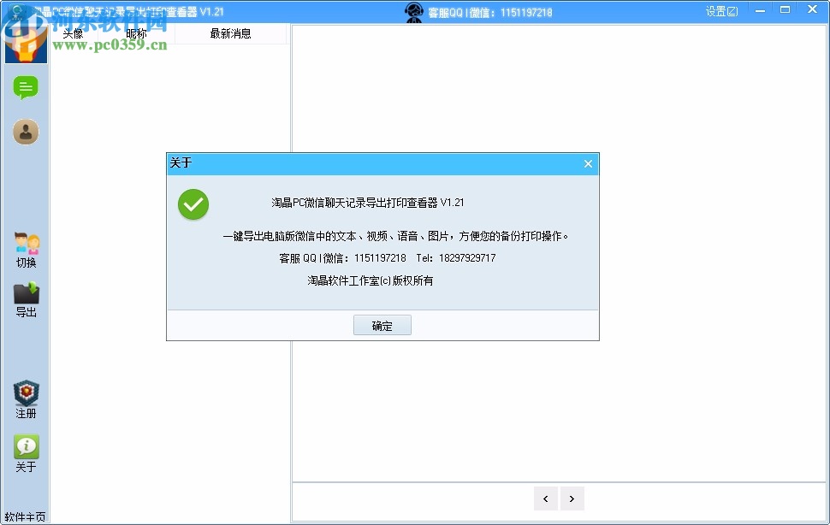Screen dimensions: 830x525
Task: Click the 导出 export records icon
Action: click(x=26, y=298)
